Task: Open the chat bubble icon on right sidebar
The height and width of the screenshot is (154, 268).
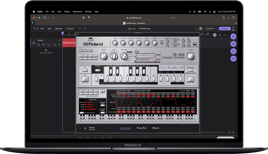Action: (233, 51)
